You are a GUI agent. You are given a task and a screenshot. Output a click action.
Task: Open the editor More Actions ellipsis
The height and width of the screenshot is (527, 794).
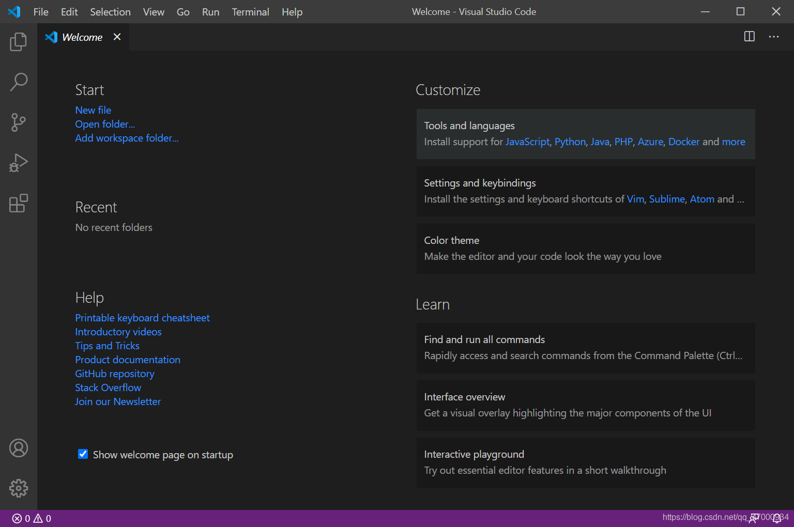[x=774, y=37]
